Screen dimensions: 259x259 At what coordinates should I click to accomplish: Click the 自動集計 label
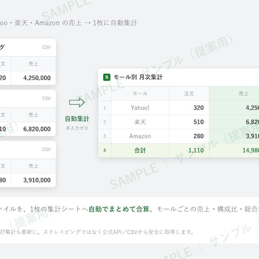77,119
